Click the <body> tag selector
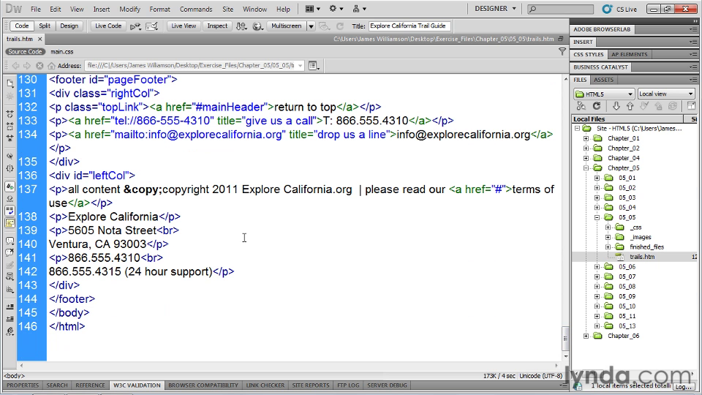 pos(15,376)
